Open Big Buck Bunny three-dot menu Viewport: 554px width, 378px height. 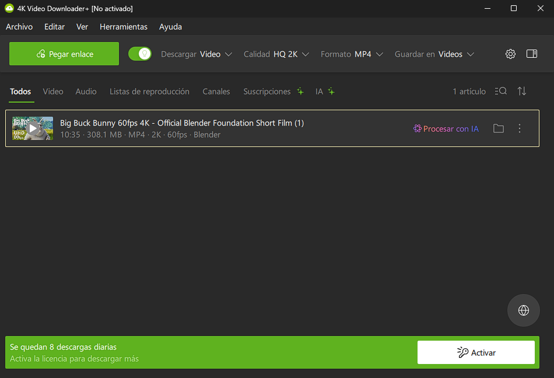(520, 128)
